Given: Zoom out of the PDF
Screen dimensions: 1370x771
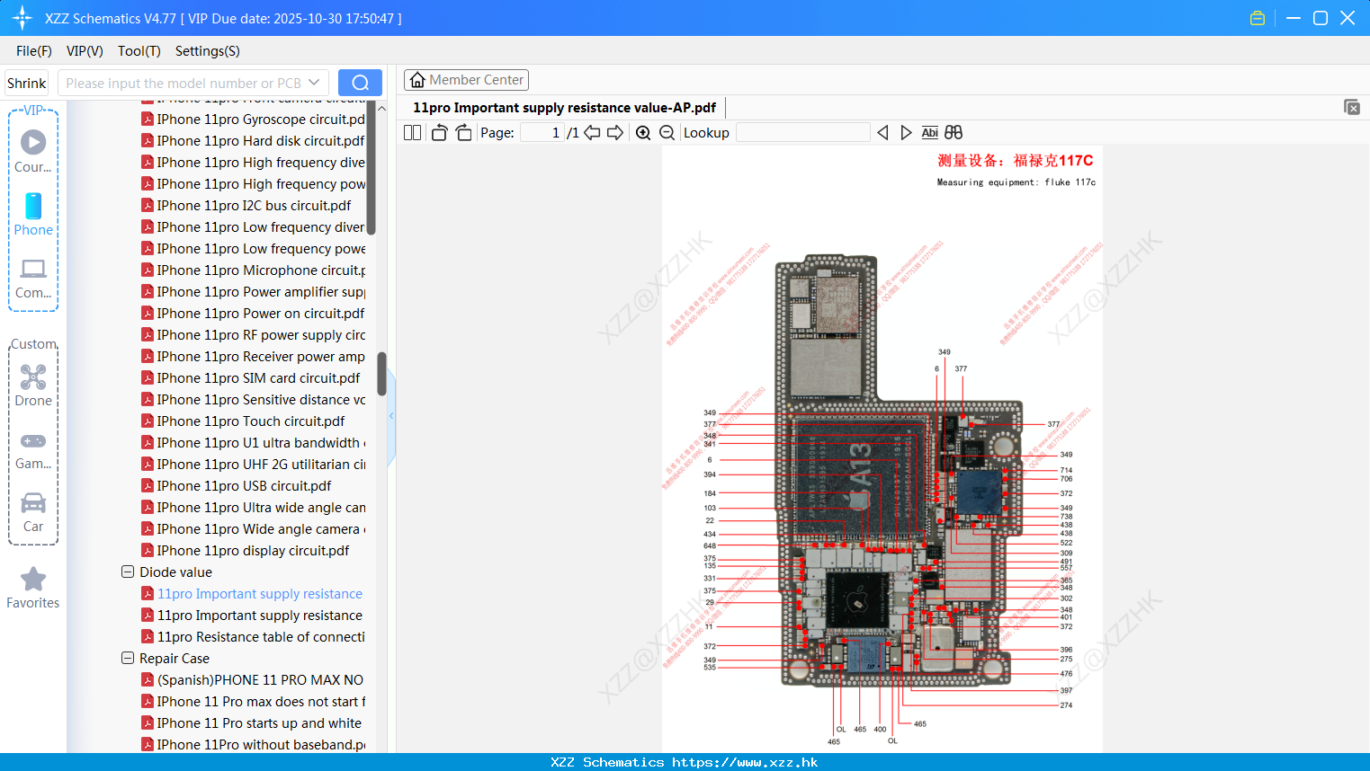Looking at the screenshot, I should pyautogui.click(x=667, y=132).
